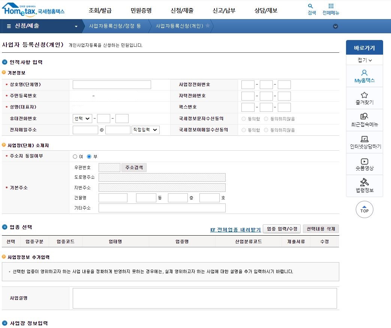The image size is (391, 328).
Task: Open the 전체메뉴 grid icon
Action: coord(331,6)
